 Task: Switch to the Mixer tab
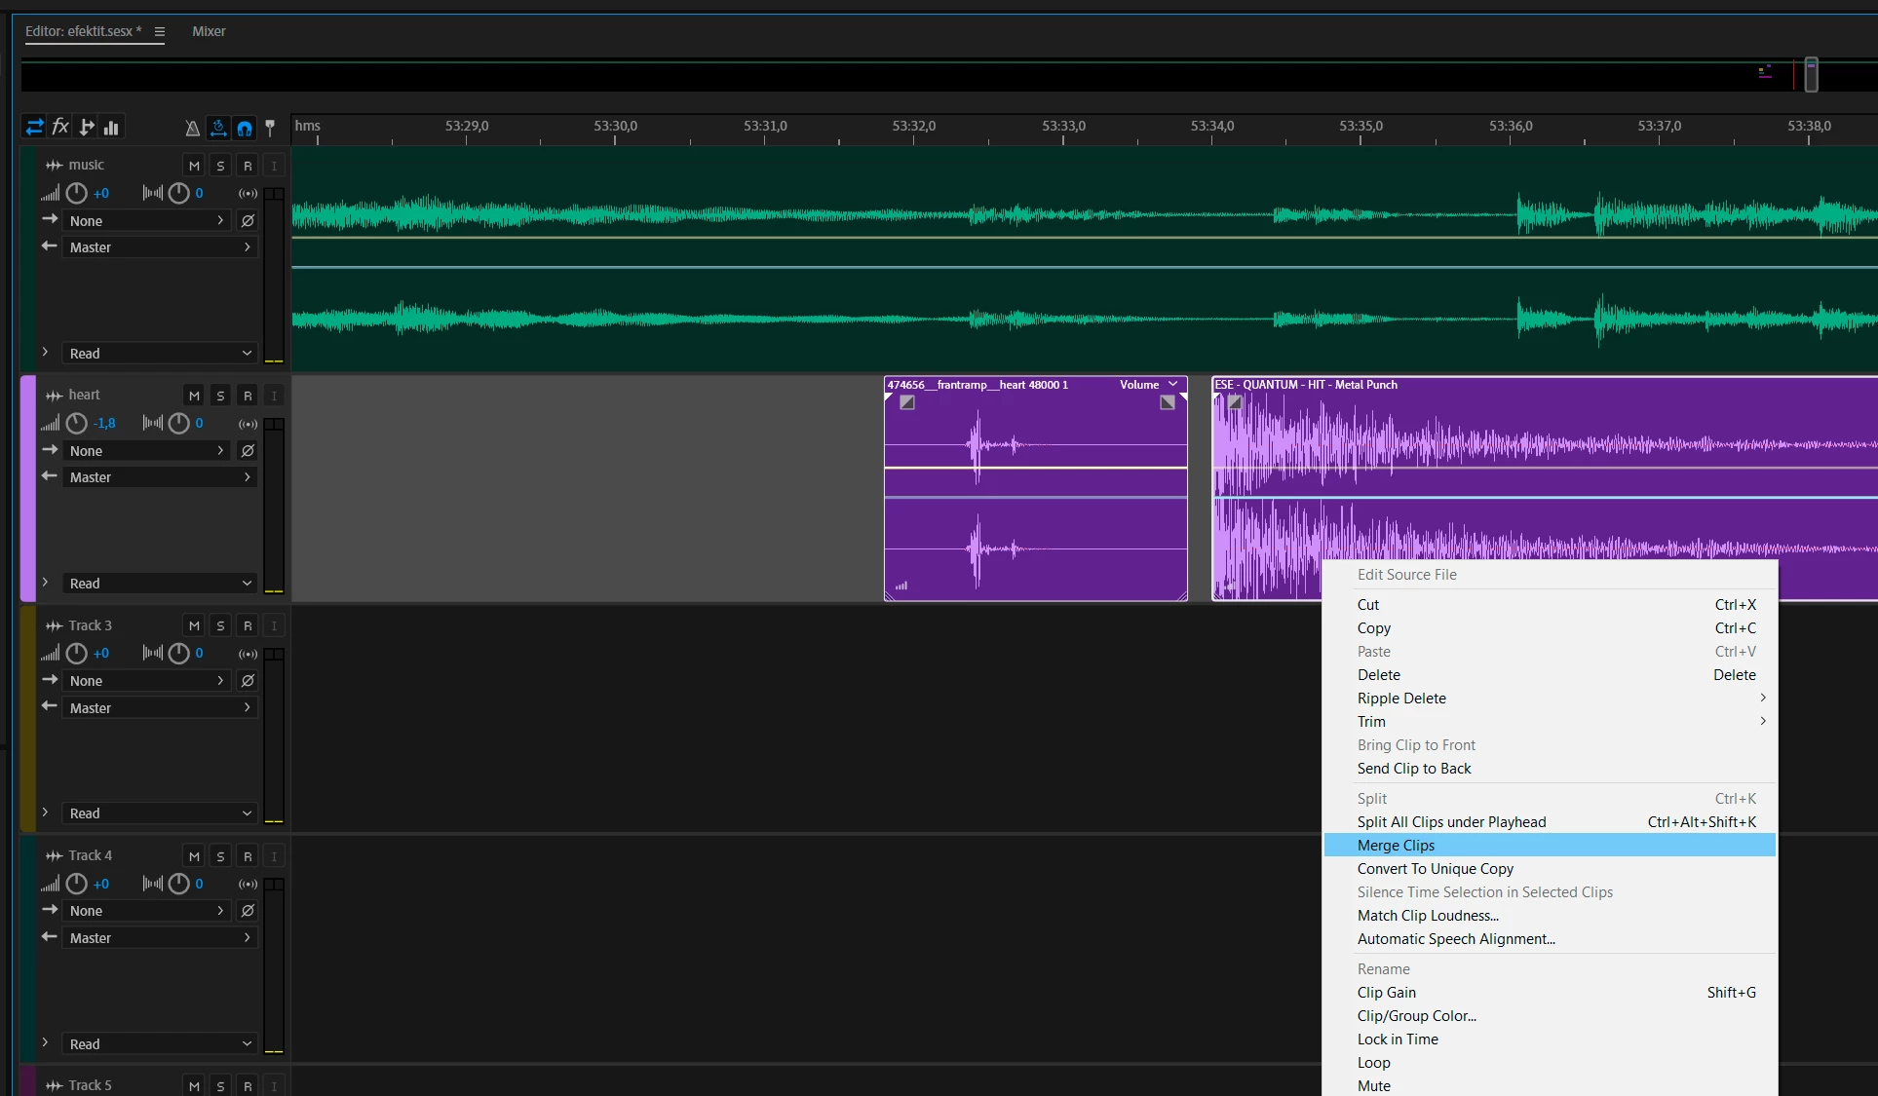coord(209,31)
